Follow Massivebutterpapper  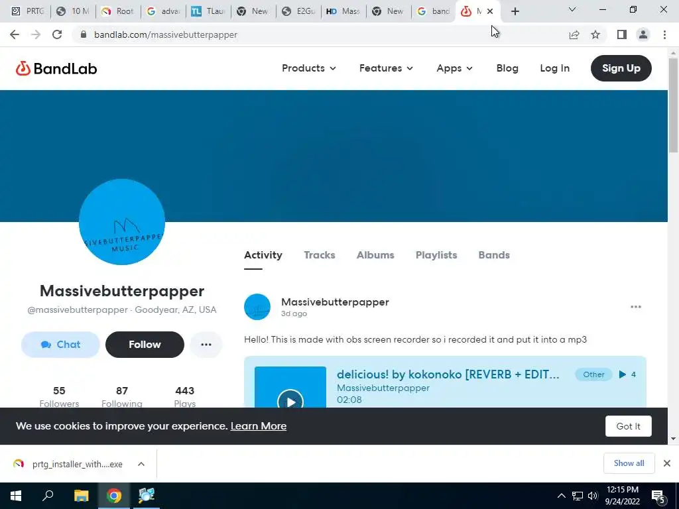point(145,345)
